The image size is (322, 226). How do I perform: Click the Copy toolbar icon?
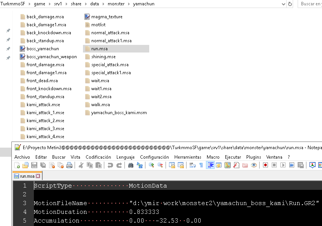point(90,165)
